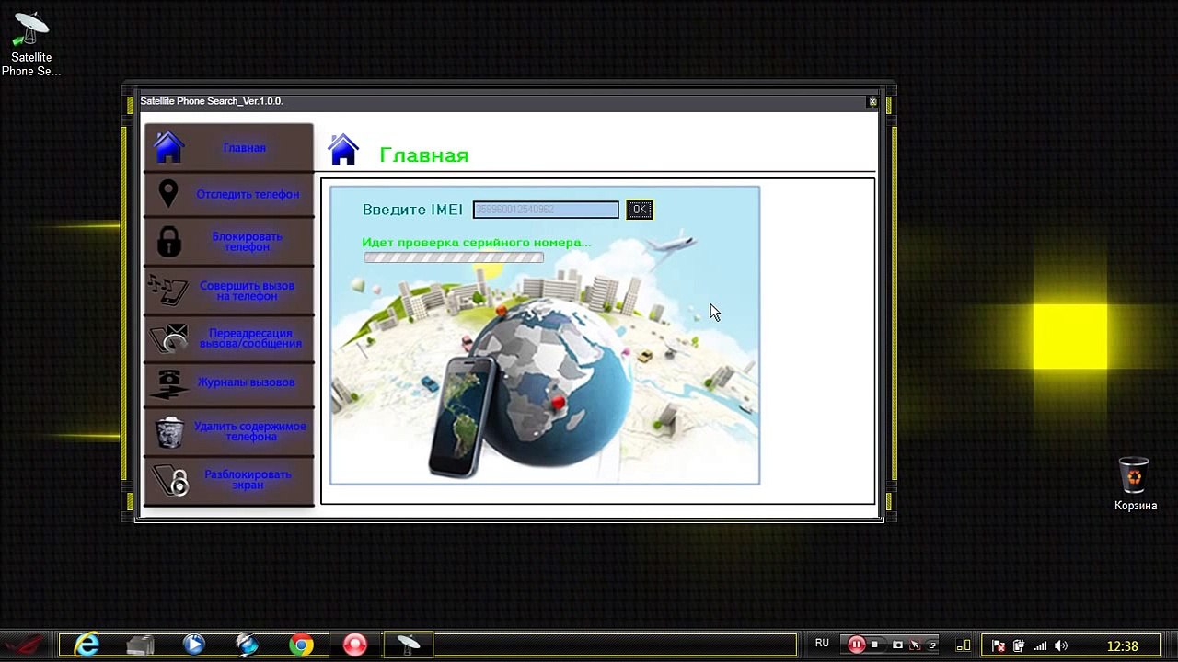The height and width of the screenshot is (662, 1178).
Task: Launch Google Chrome from the taskbar
Action: tap(301, 645)
